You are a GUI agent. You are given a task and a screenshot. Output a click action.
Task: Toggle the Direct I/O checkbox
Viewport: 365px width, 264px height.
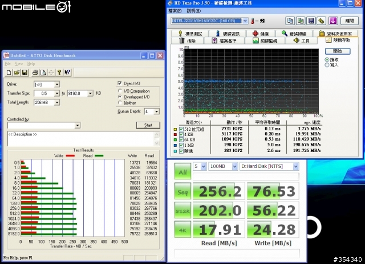click(120, 83)
